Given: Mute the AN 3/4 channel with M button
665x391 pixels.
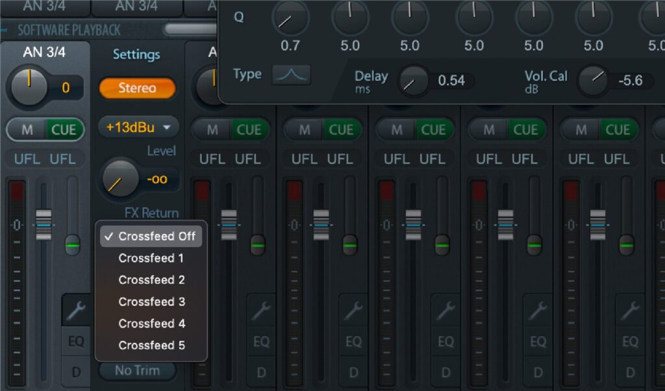Looking at the screenshot, I should point(27,129).
